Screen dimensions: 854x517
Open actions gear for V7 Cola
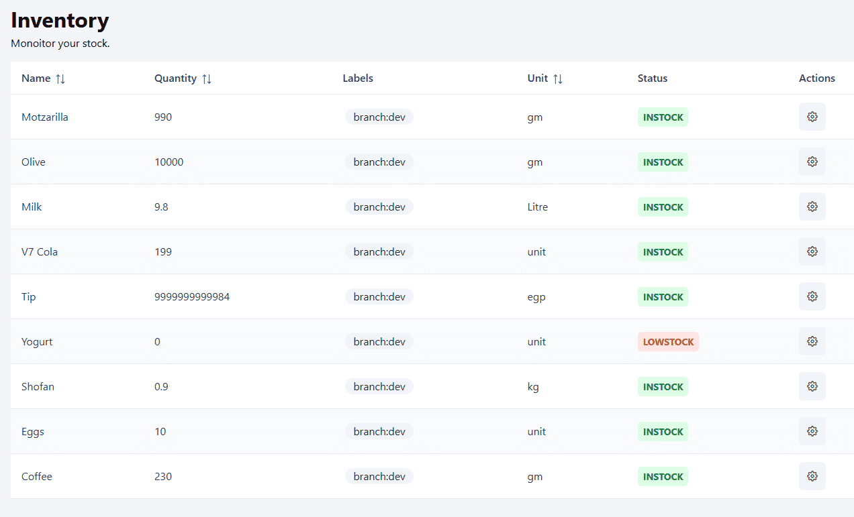coord(812,251)
